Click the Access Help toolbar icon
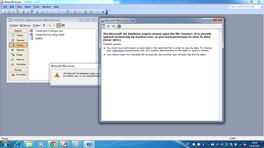Image resolution: width=264 pixels, height=148 pixels. [103, 12]
